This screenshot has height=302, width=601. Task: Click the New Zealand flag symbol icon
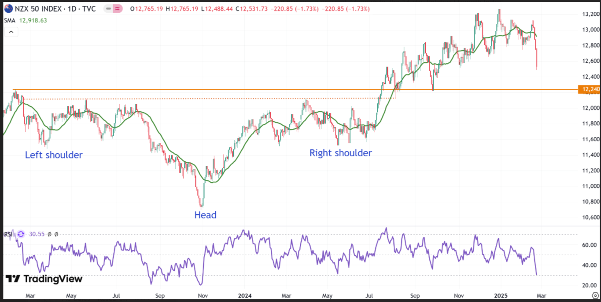point(9,9)
